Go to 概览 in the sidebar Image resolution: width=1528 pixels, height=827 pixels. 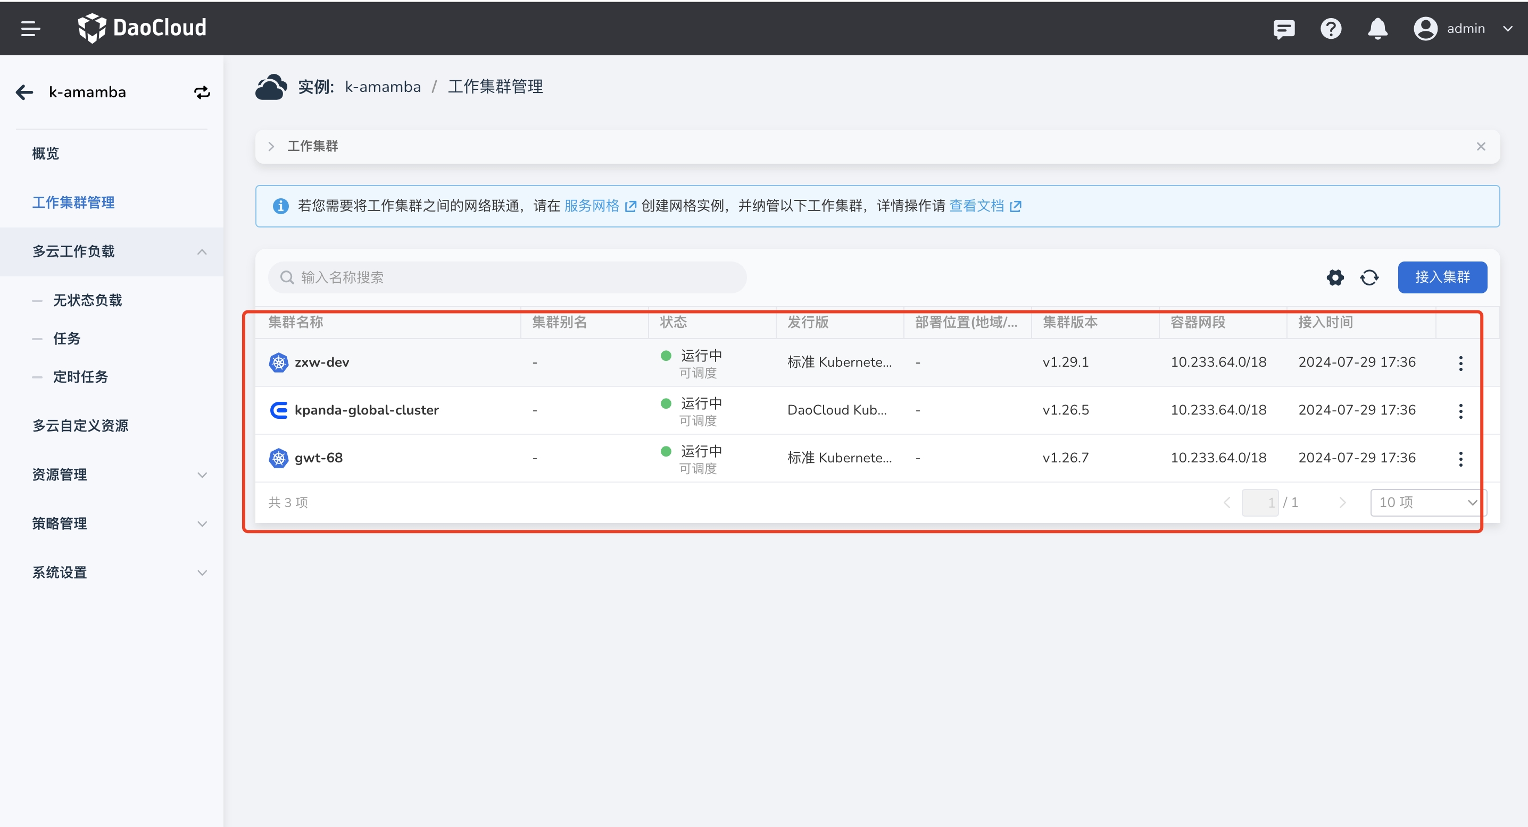click(x=46, y=154)
